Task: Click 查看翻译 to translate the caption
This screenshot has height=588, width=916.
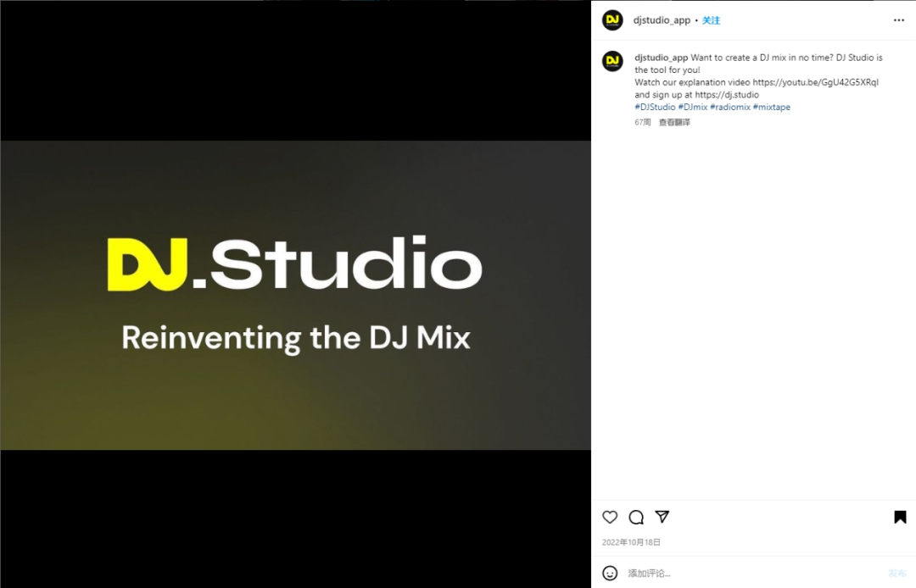Action: pyautogui.click(x=675, y=123)
